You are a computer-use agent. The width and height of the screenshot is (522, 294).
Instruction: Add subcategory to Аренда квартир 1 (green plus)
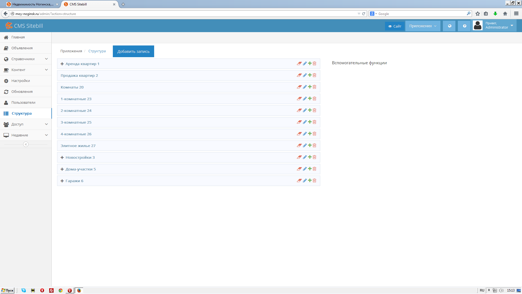pos(310,63)
